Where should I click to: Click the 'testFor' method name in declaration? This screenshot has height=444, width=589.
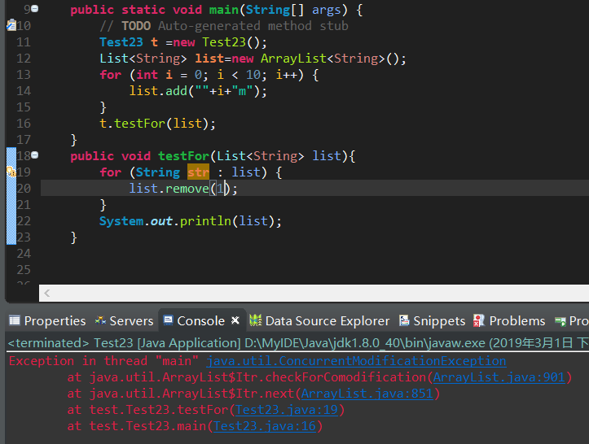point(183,155)
